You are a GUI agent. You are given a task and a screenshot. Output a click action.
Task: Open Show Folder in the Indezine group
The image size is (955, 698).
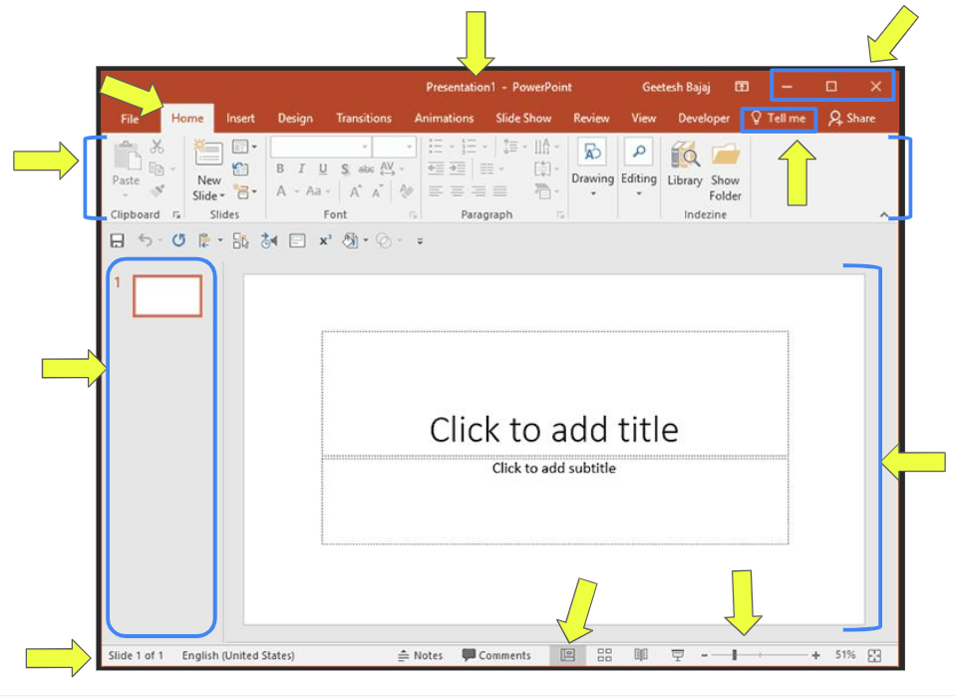[725, 170]
